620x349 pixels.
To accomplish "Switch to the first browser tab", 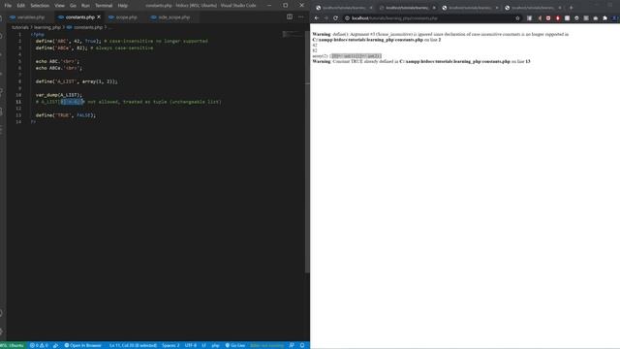I will [344, 8].
